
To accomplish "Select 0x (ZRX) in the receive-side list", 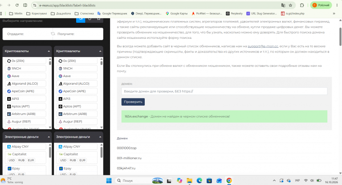I will [77, 61].
